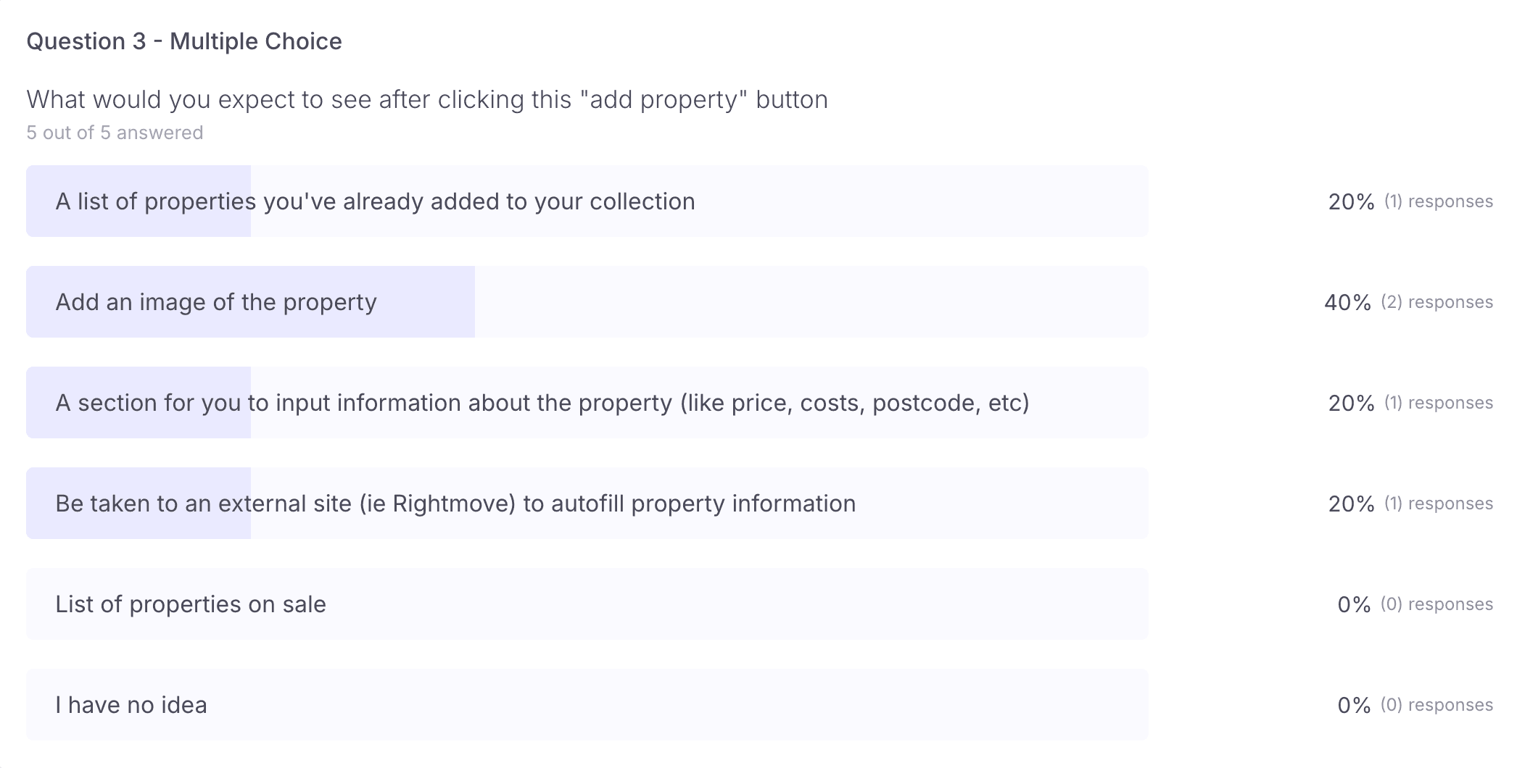Screen dimensions: 1517x768
Task: Select the 'Add an image of the property' result bar
Action: coord(587,301)
